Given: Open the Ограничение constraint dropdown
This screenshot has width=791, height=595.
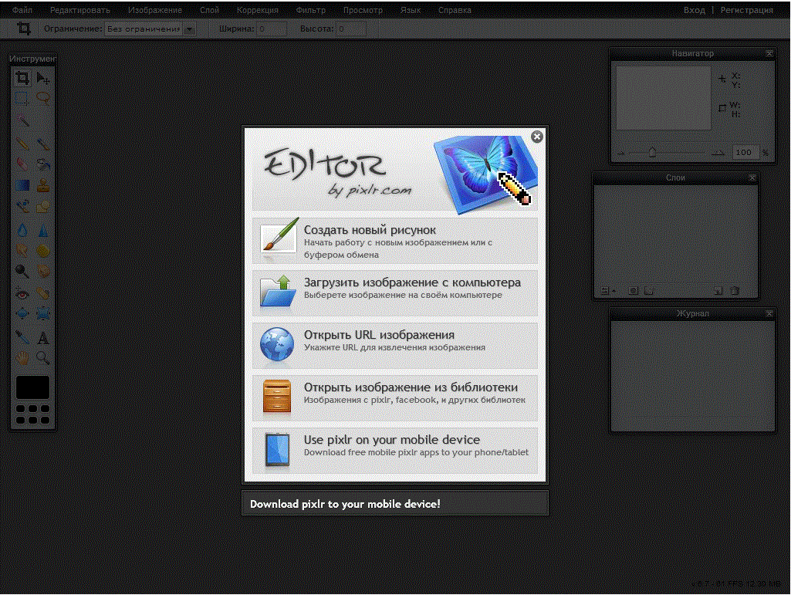Looking at the screenshot, I should point(150,29).
